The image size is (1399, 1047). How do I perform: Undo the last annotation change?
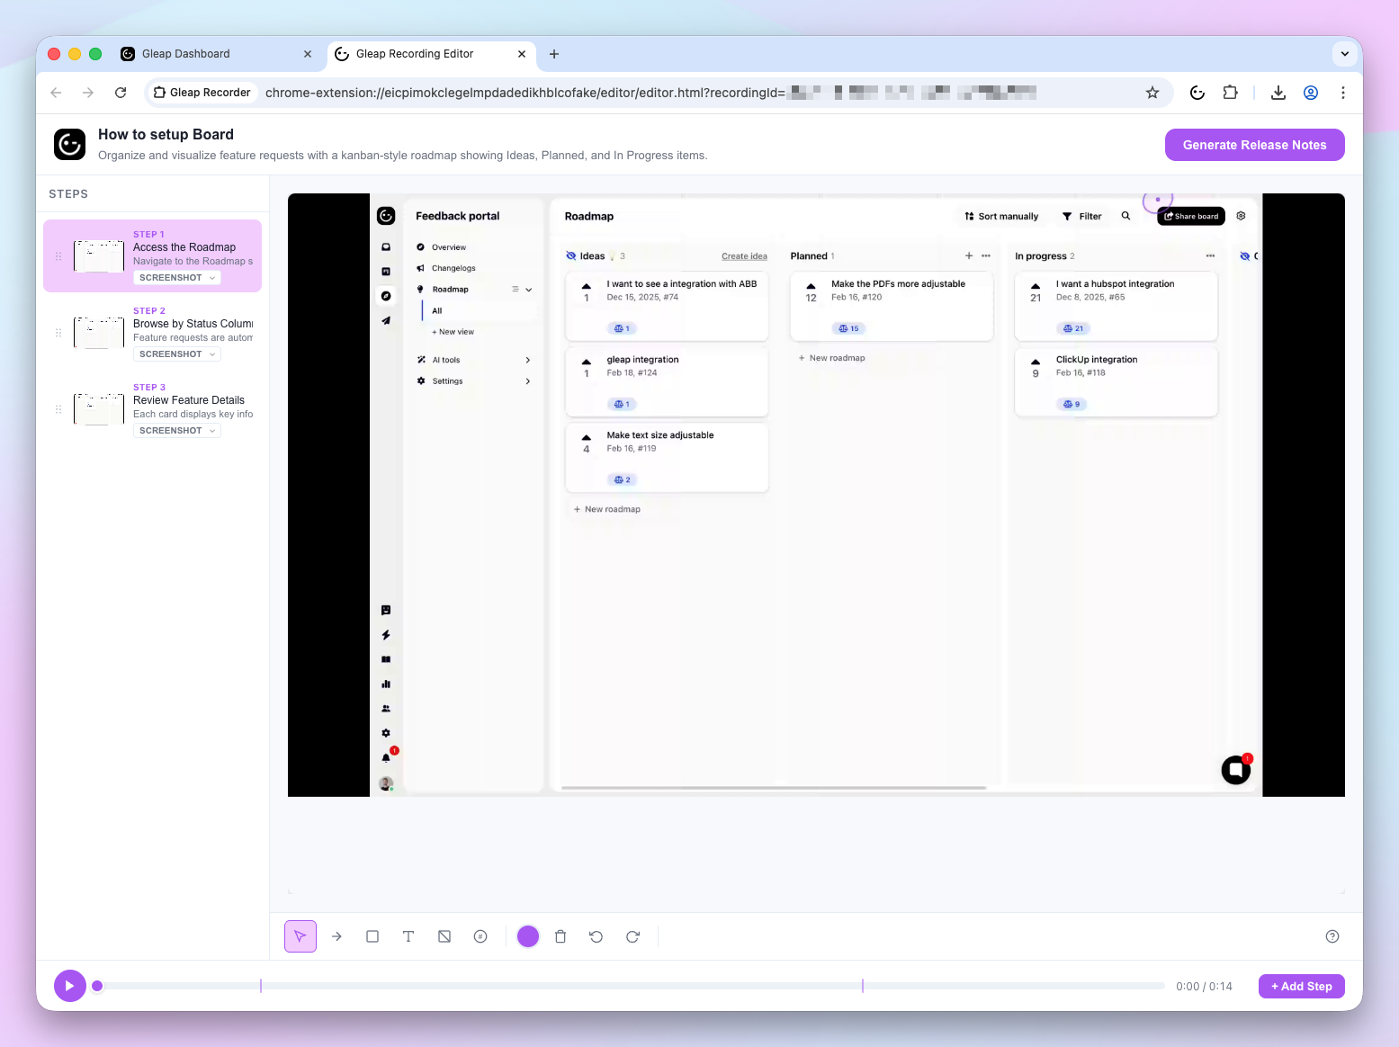[596, 936]
